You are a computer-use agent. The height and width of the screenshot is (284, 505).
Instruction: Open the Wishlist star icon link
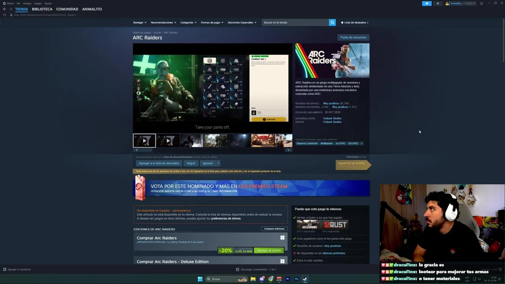[x=354, y=22]
